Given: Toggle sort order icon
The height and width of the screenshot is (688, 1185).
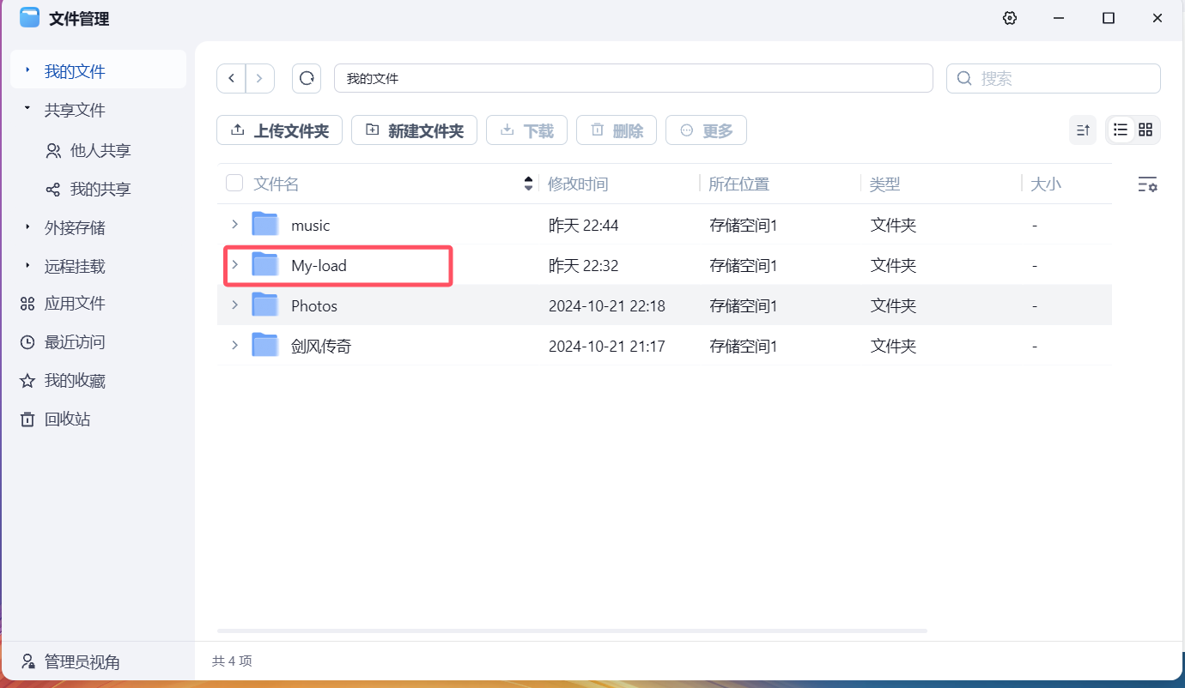Looking at the screenshot, I should click(1083, 130).
